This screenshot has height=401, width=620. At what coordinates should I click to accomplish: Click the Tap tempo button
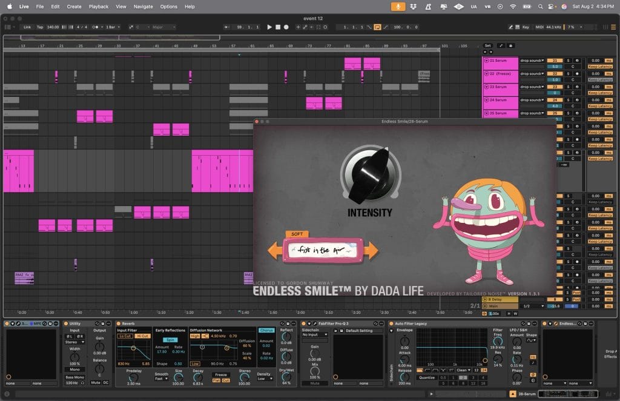[40, 27]
